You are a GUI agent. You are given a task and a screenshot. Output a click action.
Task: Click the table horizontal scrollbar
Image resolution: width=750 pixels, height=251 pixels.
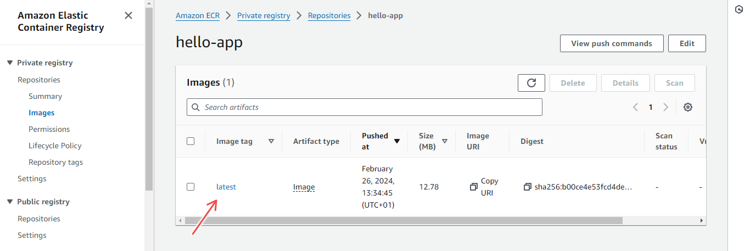404,220
